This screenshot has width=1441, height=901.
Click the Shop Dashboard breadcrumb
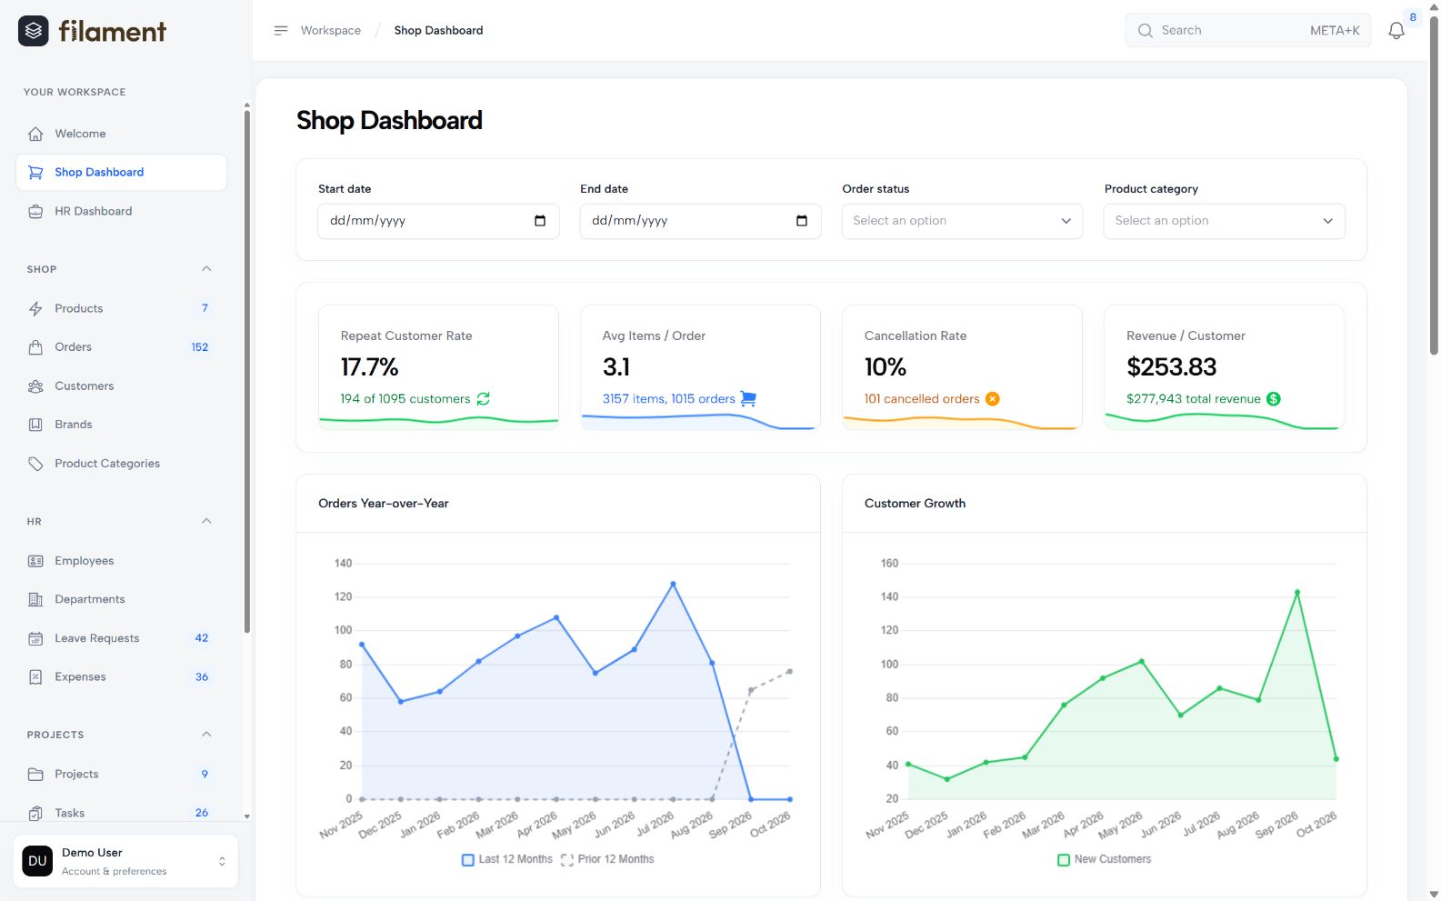pyautogui.click(x=438, y=31)
